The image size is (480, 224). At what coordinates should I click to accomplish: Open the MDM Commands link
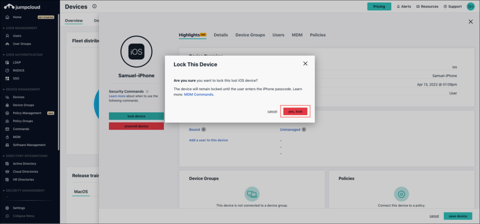pyautogui.click(x=199, y=94)
